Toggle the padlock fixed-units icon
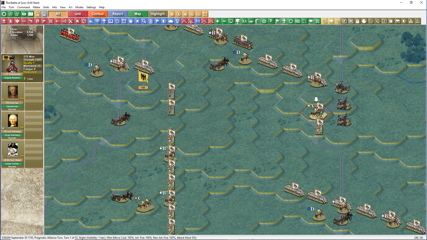 [x=357, y=21]
